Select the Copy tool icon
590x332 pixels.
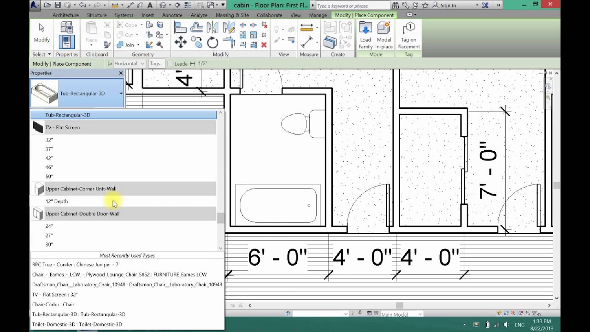point(197,43)
